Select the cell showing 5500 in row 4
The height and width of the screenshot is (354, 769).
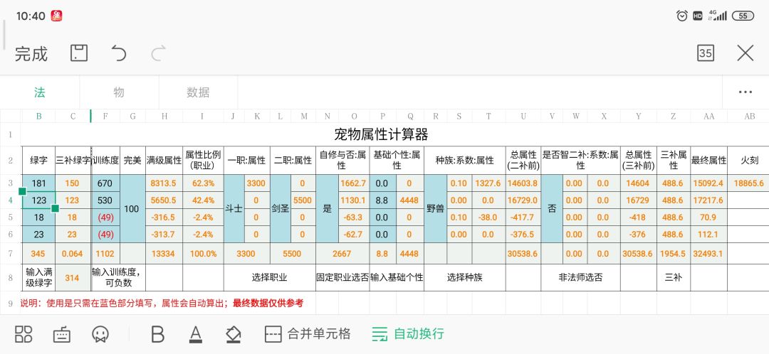coord(303,200)
